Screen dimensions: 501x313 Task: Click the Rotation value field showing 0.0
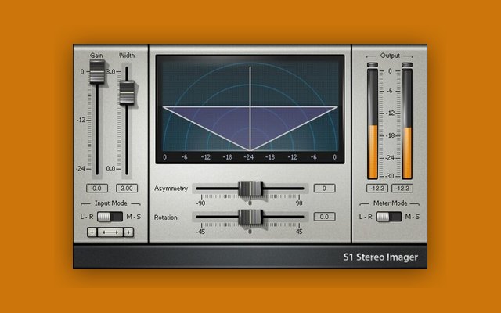324,217
